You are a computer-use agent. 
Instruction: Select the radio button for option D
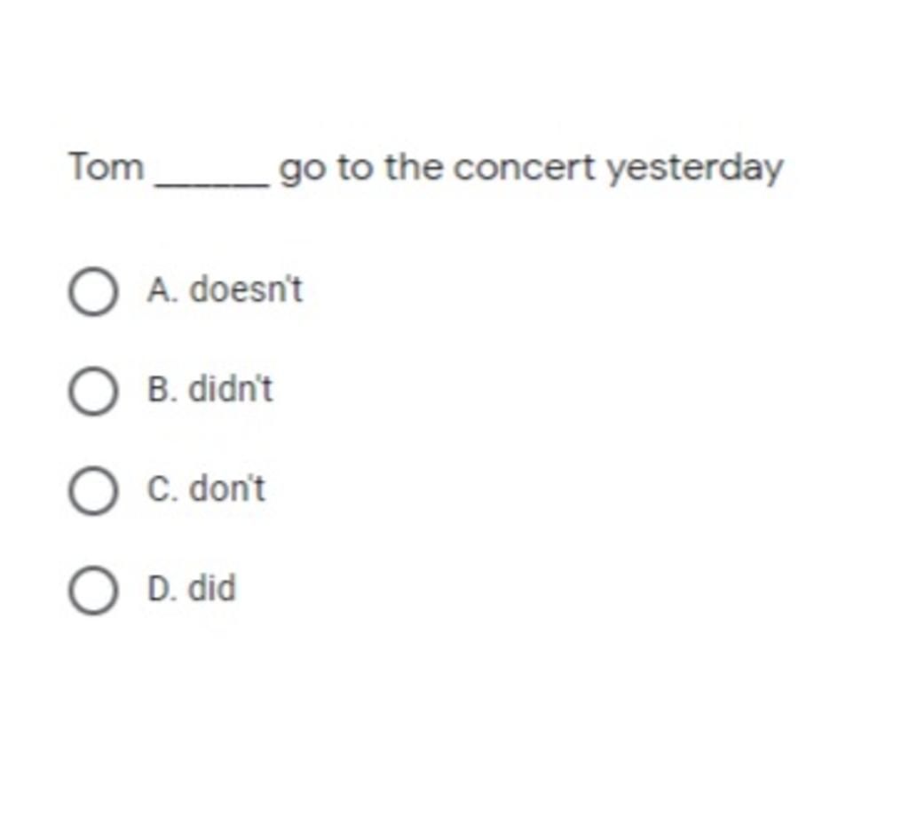(93, 591)
